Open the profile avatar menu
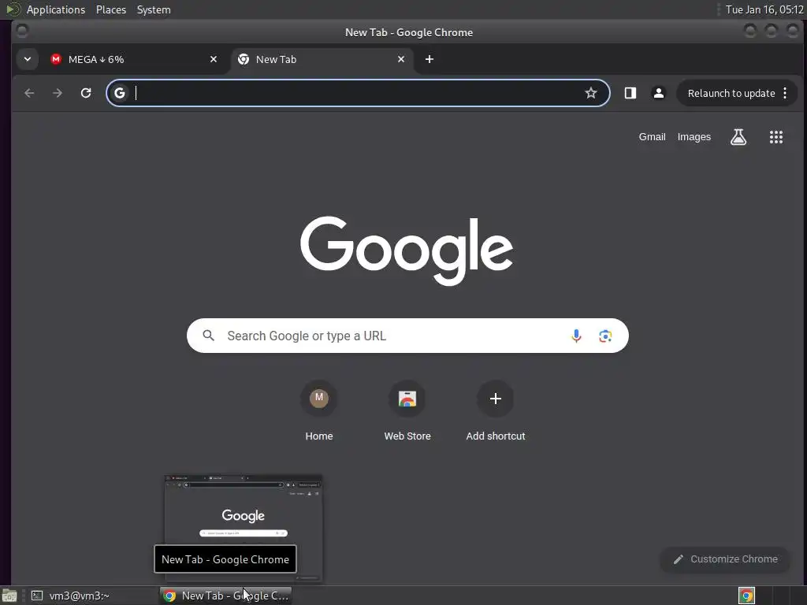Screen dimensions: 807x605 pyautogui.click(x=658, y=93)
